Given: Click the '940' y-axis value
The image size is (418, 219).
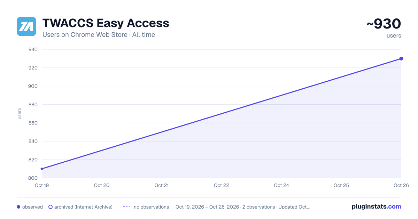Looking at the screenshot, I should [x=33, y=49].
